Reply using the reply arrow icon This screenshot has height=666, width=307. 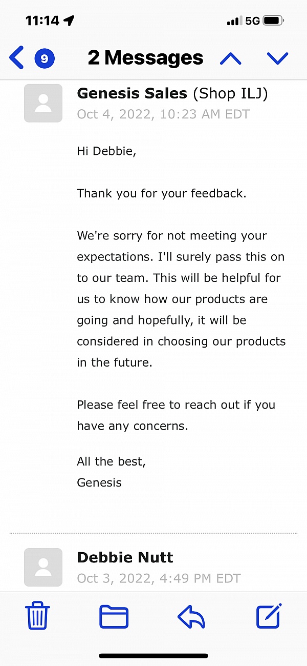(191, 617)
